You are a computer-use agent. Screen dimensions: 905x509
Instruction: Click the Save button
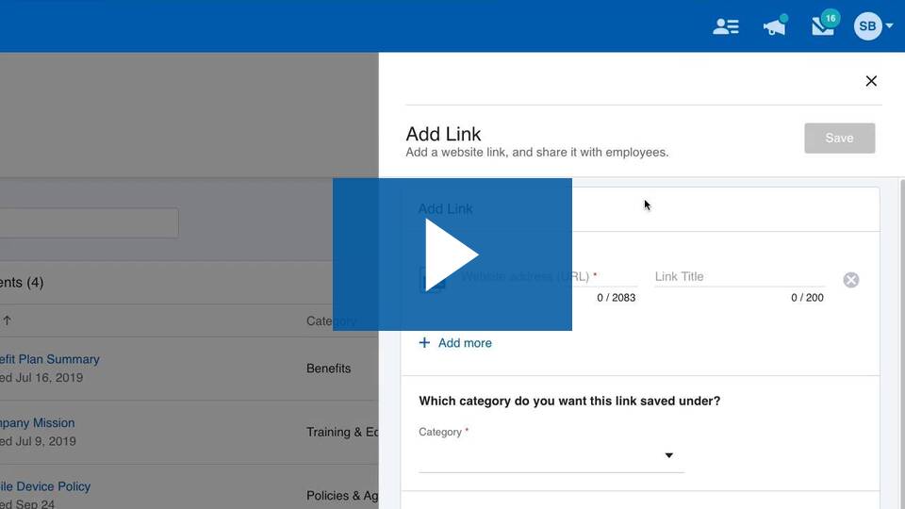pyautogui.click(x=839, y=138)
